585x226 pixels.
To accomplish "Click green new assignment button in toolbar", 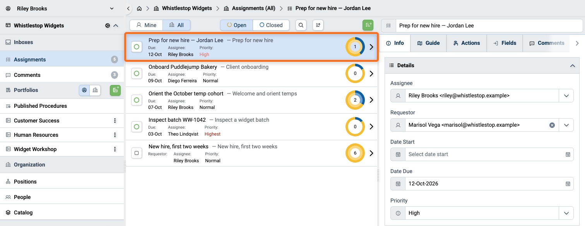I will (x=368, y=25).
